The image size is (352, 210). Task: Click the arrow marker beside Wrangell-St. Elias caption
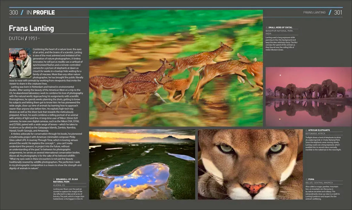(54, 179)
